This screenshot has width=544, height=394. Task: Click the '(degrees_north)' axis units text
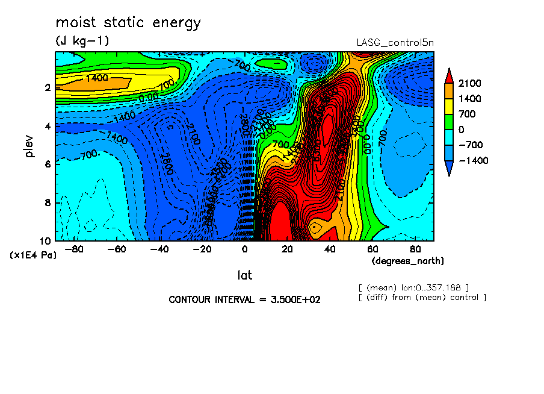pyautogui.click(x=408, y=261)
